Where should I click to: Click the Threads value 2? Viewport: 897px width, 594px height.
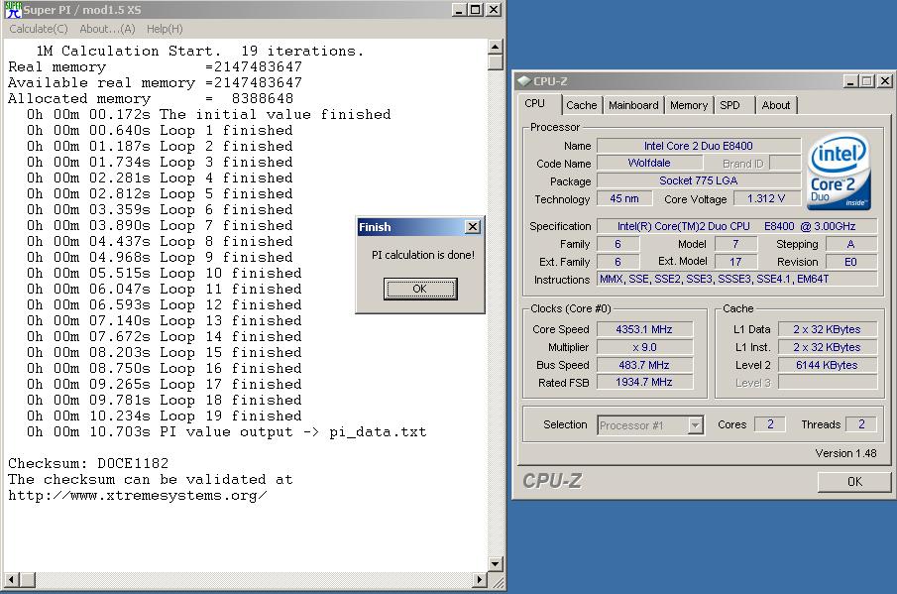(x=861, y=424)
